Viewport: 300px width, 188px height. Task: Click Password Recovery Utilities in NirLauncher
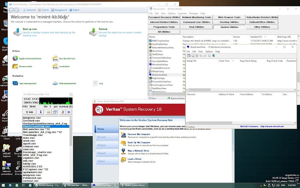(x=164, y=17)
